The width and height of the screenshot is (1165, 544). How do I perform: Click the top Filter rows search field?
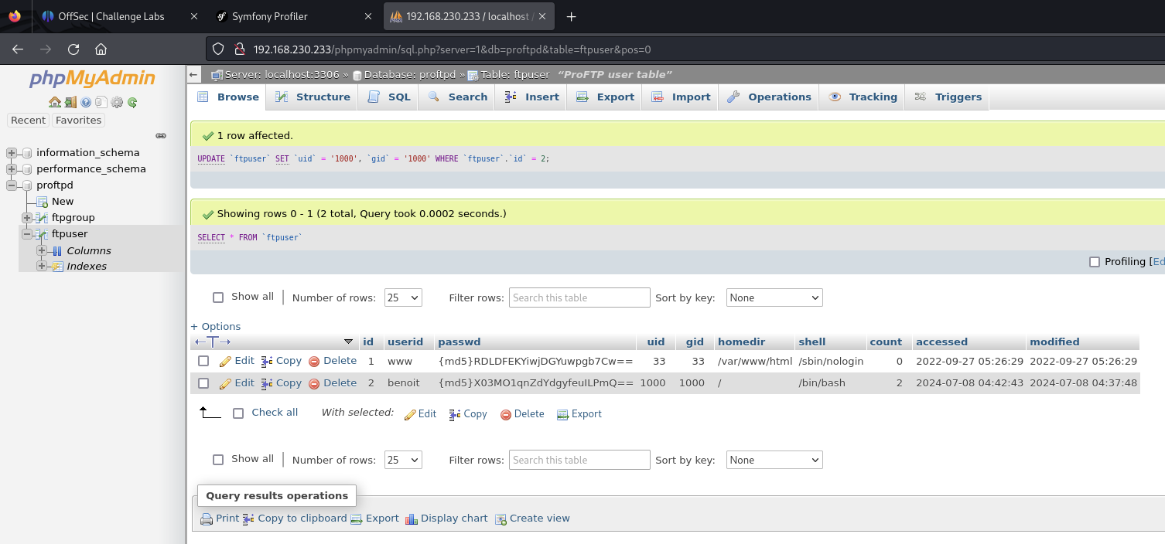point(579,297)
